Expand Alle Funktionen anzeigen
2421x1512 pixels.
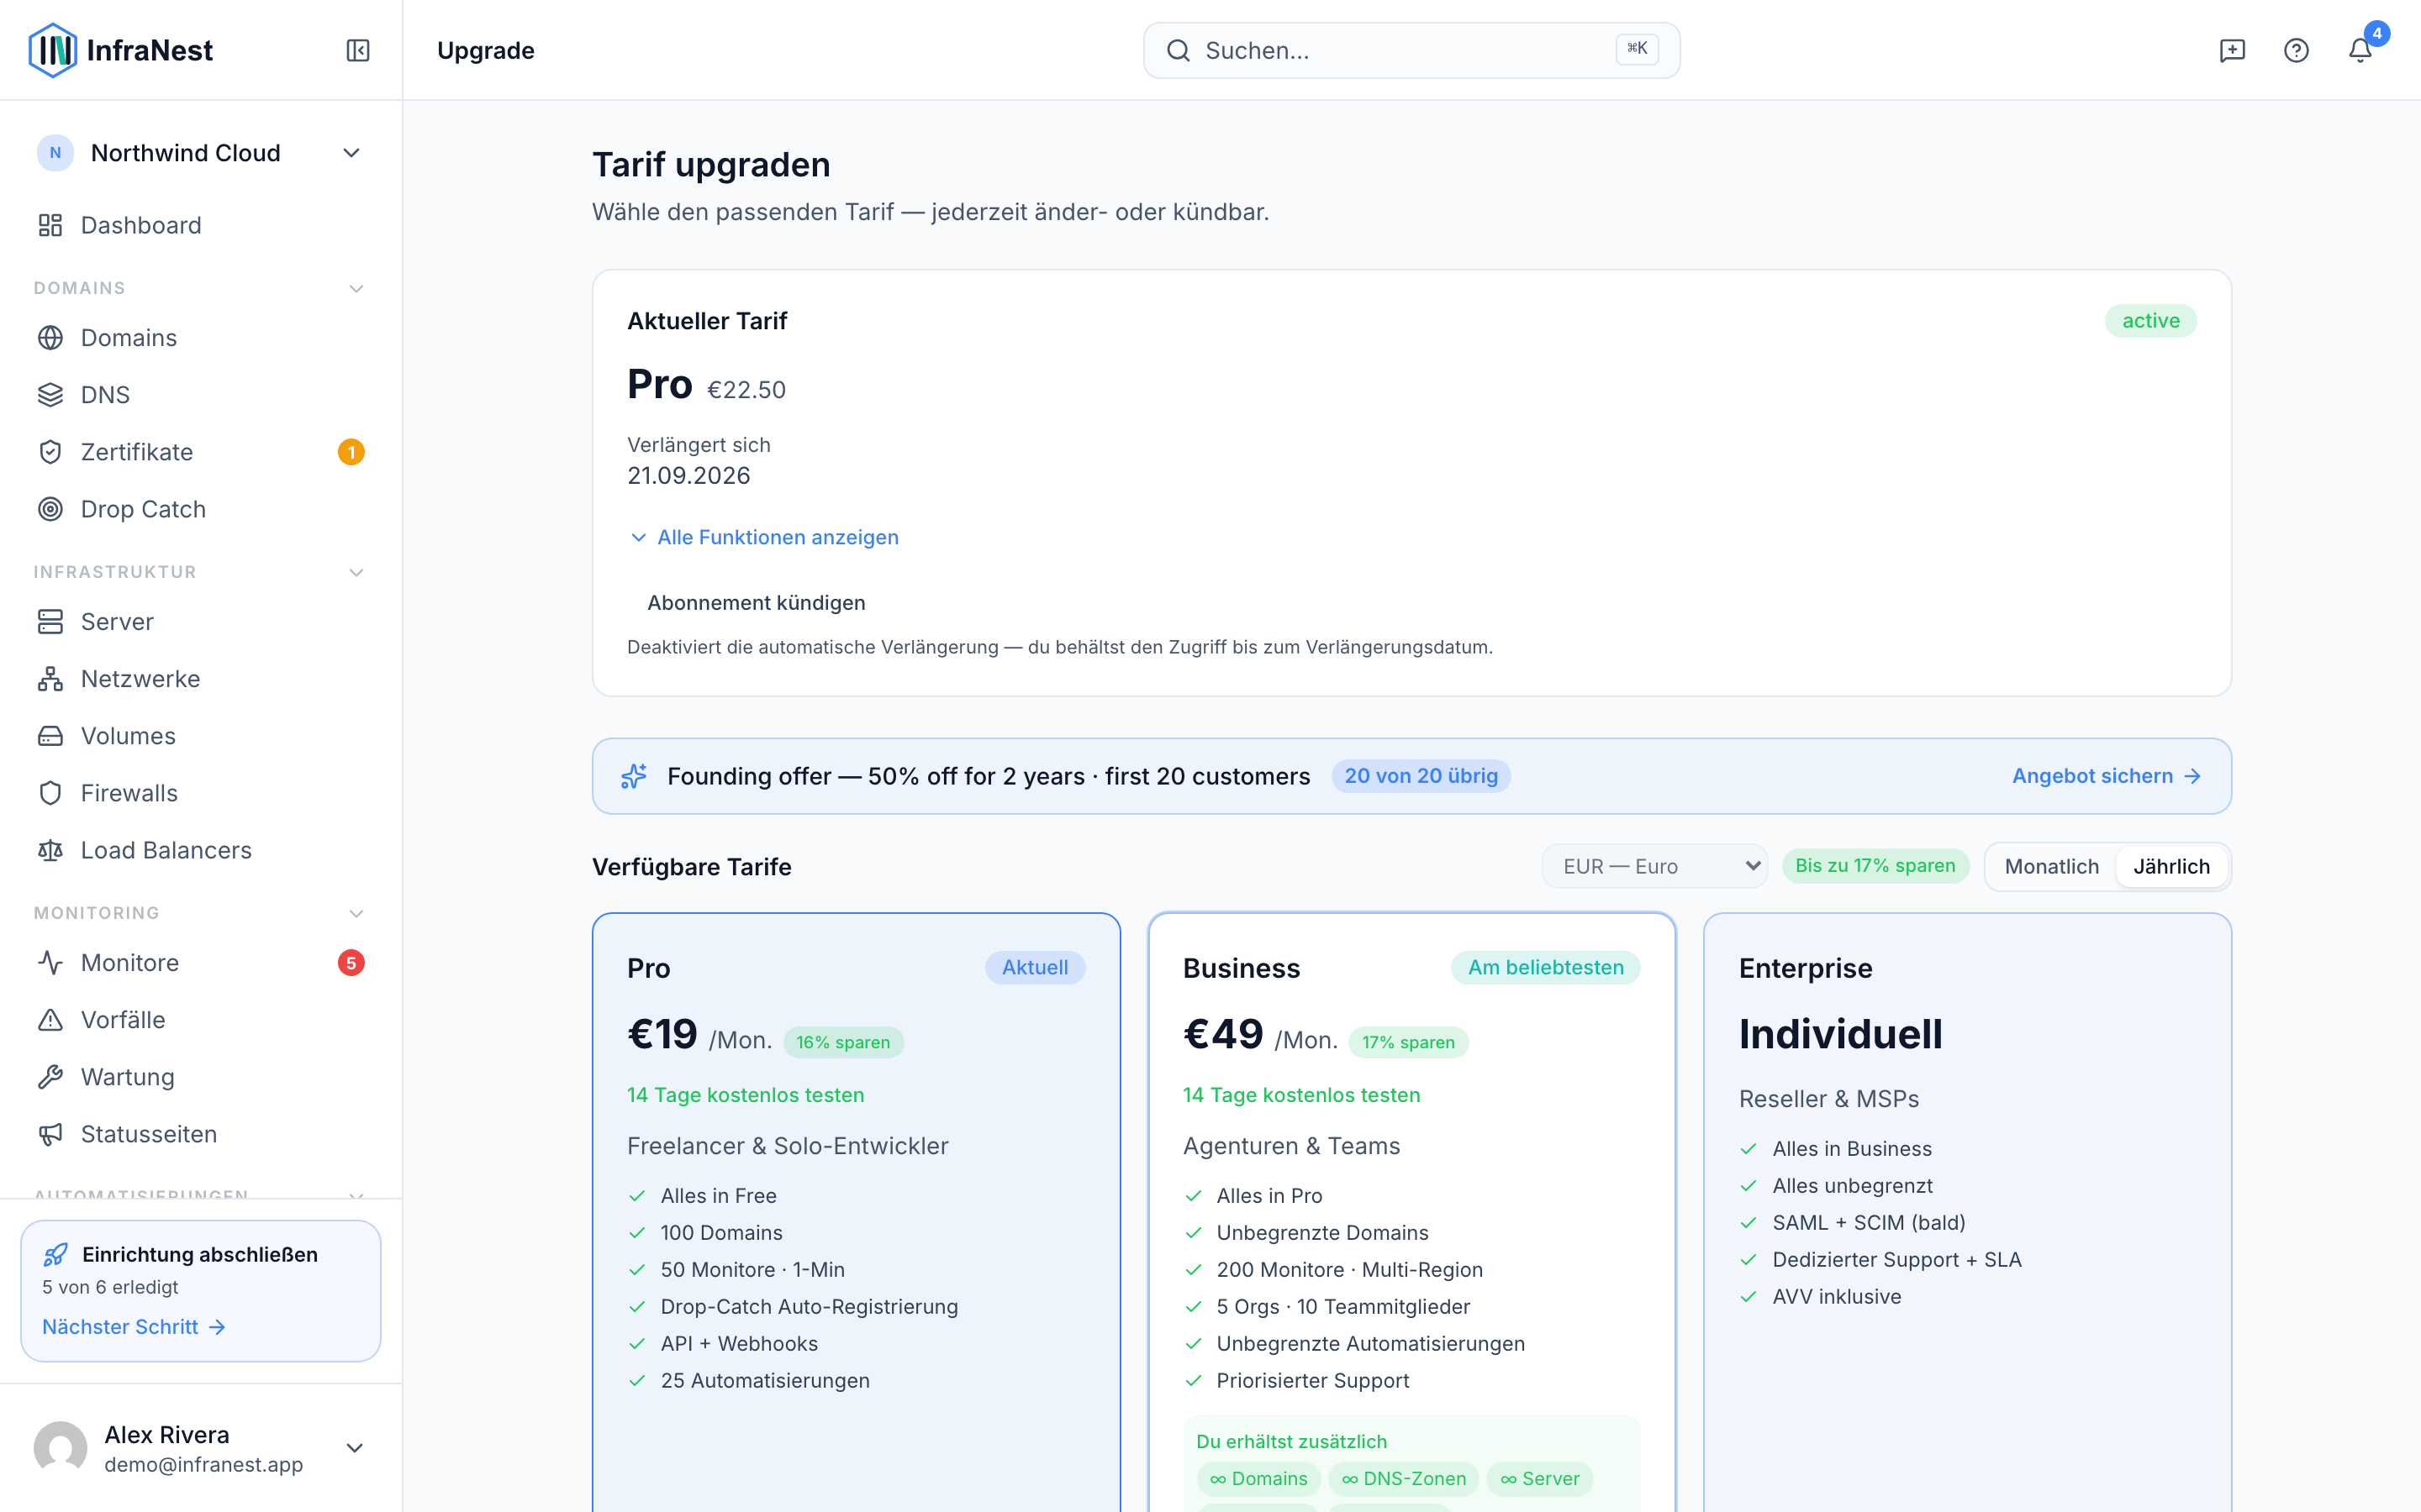point(763,537)
